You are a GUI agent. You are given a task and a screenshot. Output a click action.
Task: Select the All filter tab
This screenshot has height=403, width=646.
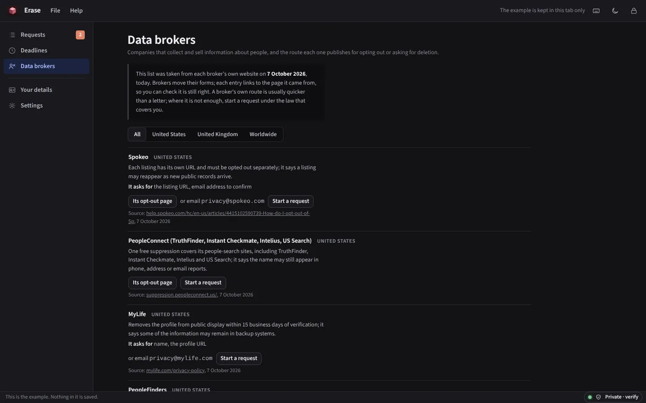point(137,134)
